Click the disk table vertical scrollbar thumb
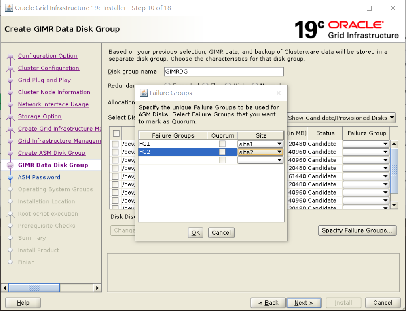406x311 pixels. click(394, 170)
